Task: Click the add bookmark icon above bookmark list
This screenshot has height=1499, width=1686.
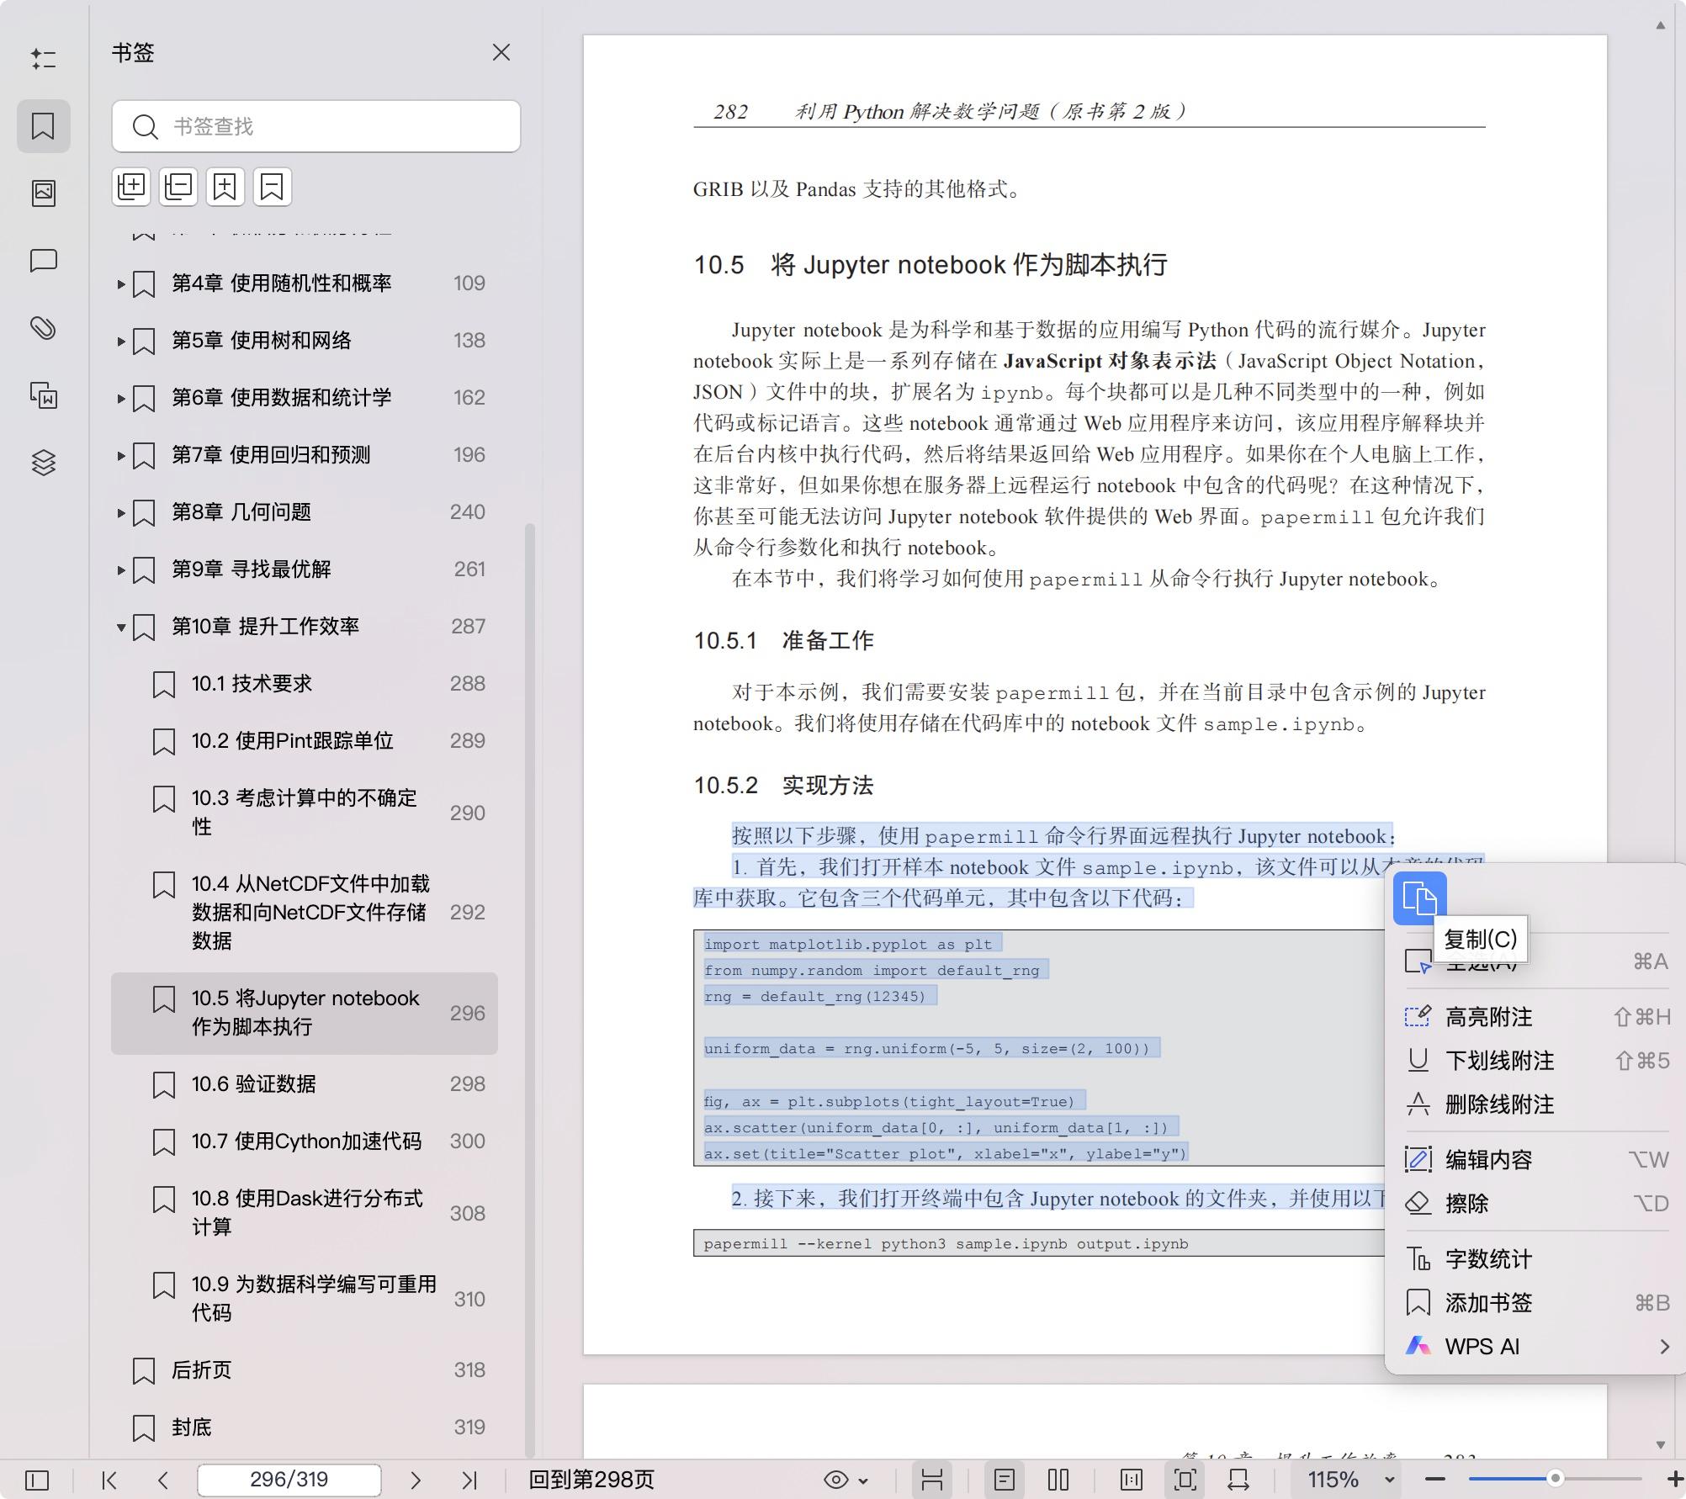Action: 224,186
